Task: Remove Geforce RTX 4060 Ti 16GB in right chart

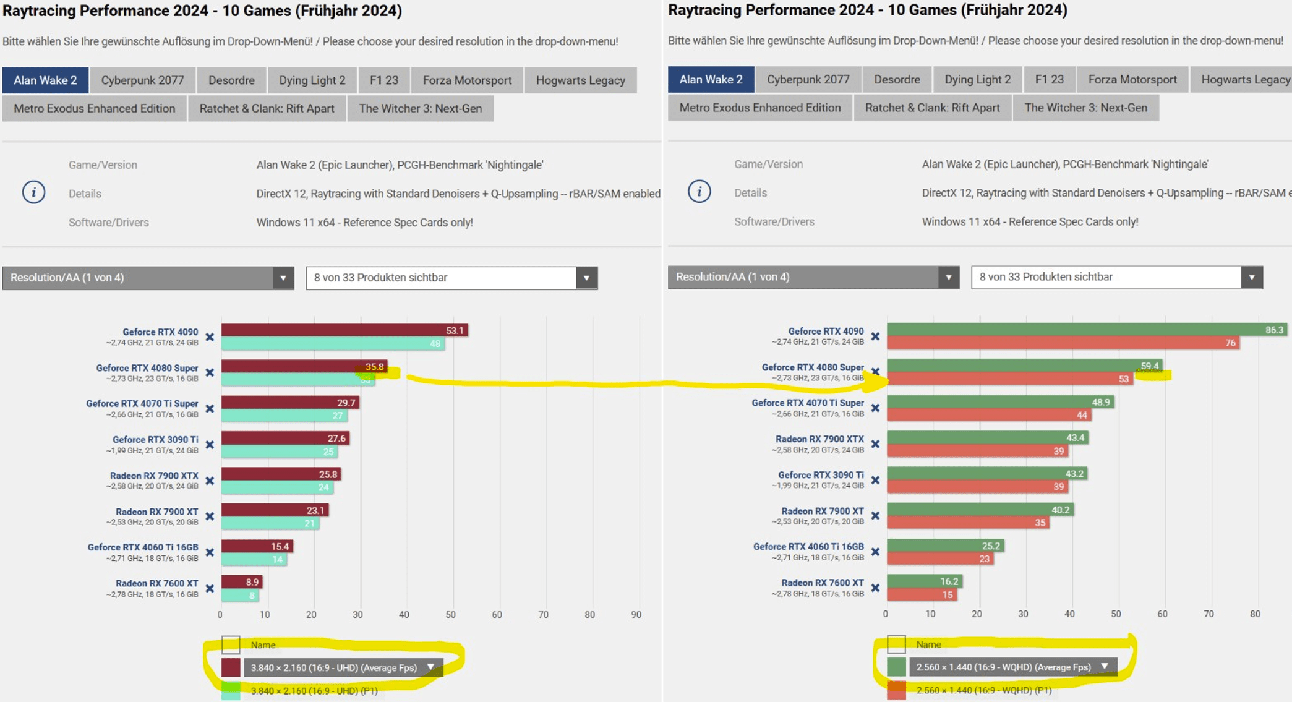Action: pos(875,552)
